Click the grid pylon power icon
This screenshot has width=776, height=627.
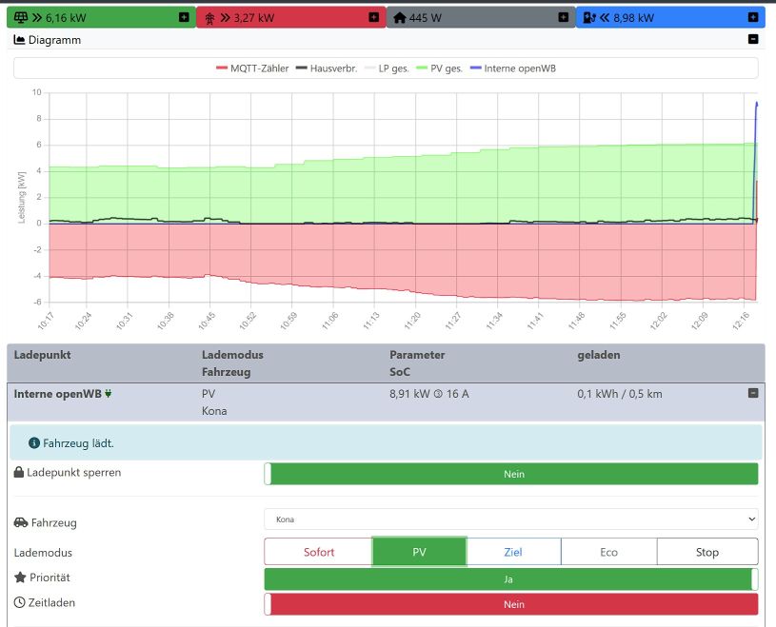click(209, 17)
